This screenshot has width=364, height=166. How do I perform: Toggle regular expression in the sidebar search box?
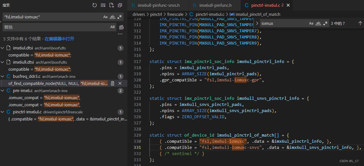click(119, 17)
